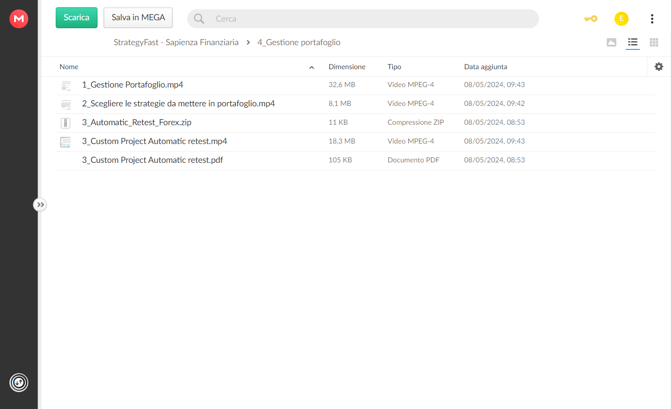Sort files by Data aggiunta column
The width and height of the screenshot is (671, 409).
coord(486,67)
